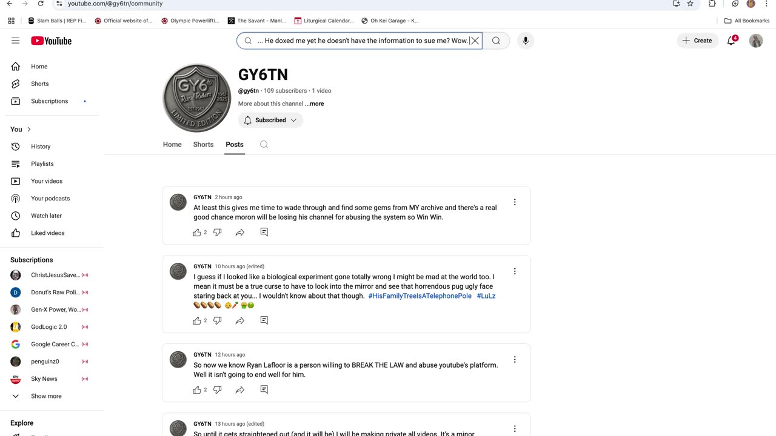
Task: Share the 12 hours ago post
Action: tap(240, 390)
